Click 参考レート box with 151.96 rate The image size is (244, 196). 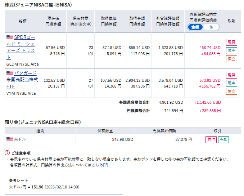pyautogui.click(x=64, y=184)
